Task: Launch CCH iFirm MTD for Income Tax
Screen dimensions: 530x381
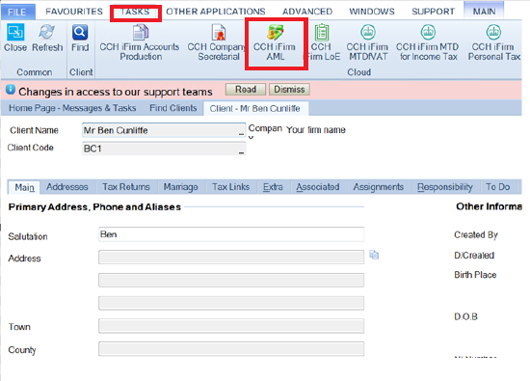Action: click(428, 42)
